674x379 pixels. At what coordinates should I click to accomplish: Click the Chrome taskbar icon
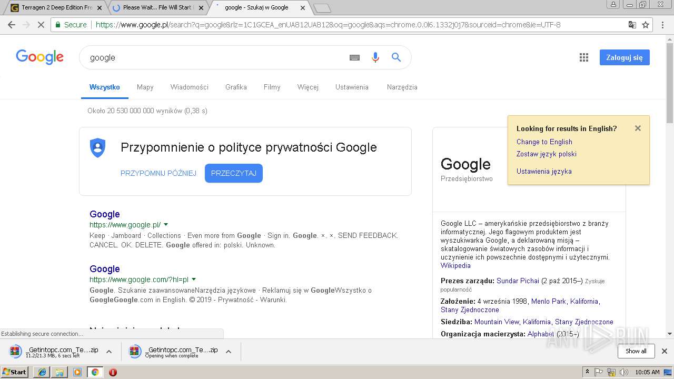[95, 372]
